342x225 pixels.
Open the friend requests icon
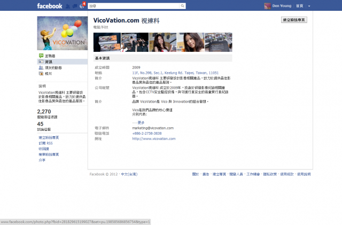tap(68, 6)
